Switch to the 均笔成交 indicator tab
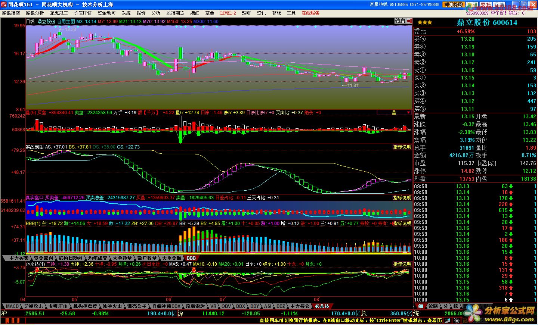The height and width of the screenshot is (325, 538). (x=98, y=258)
